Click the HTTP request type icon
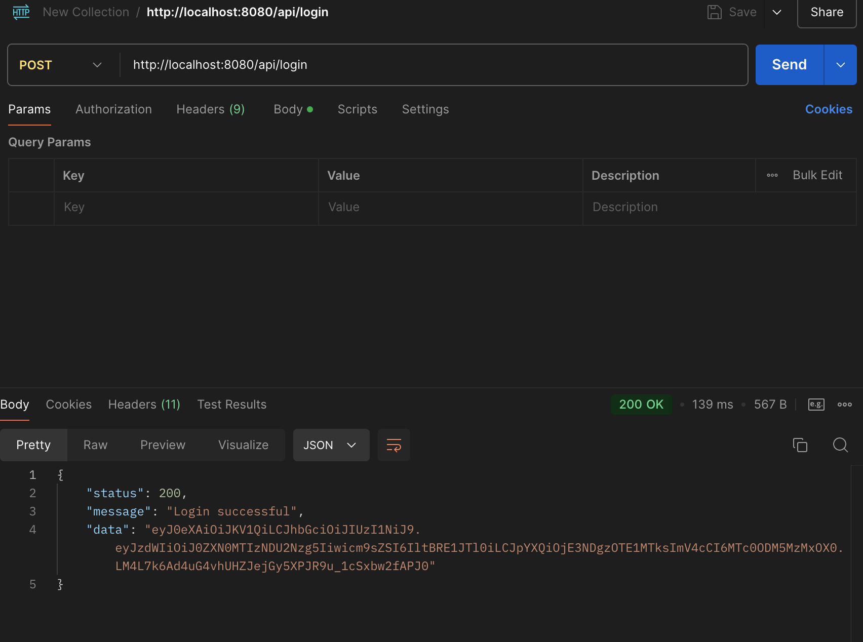The width and height of the screenshot is (863, 642). (21, 12)
